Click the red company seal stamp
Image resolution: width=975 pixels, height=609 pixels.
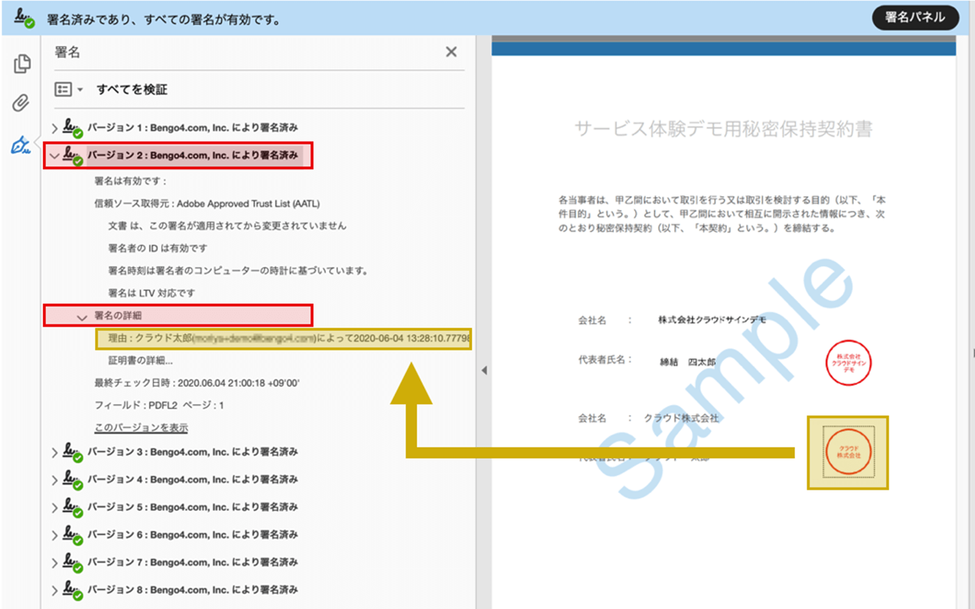pos(848,363)
